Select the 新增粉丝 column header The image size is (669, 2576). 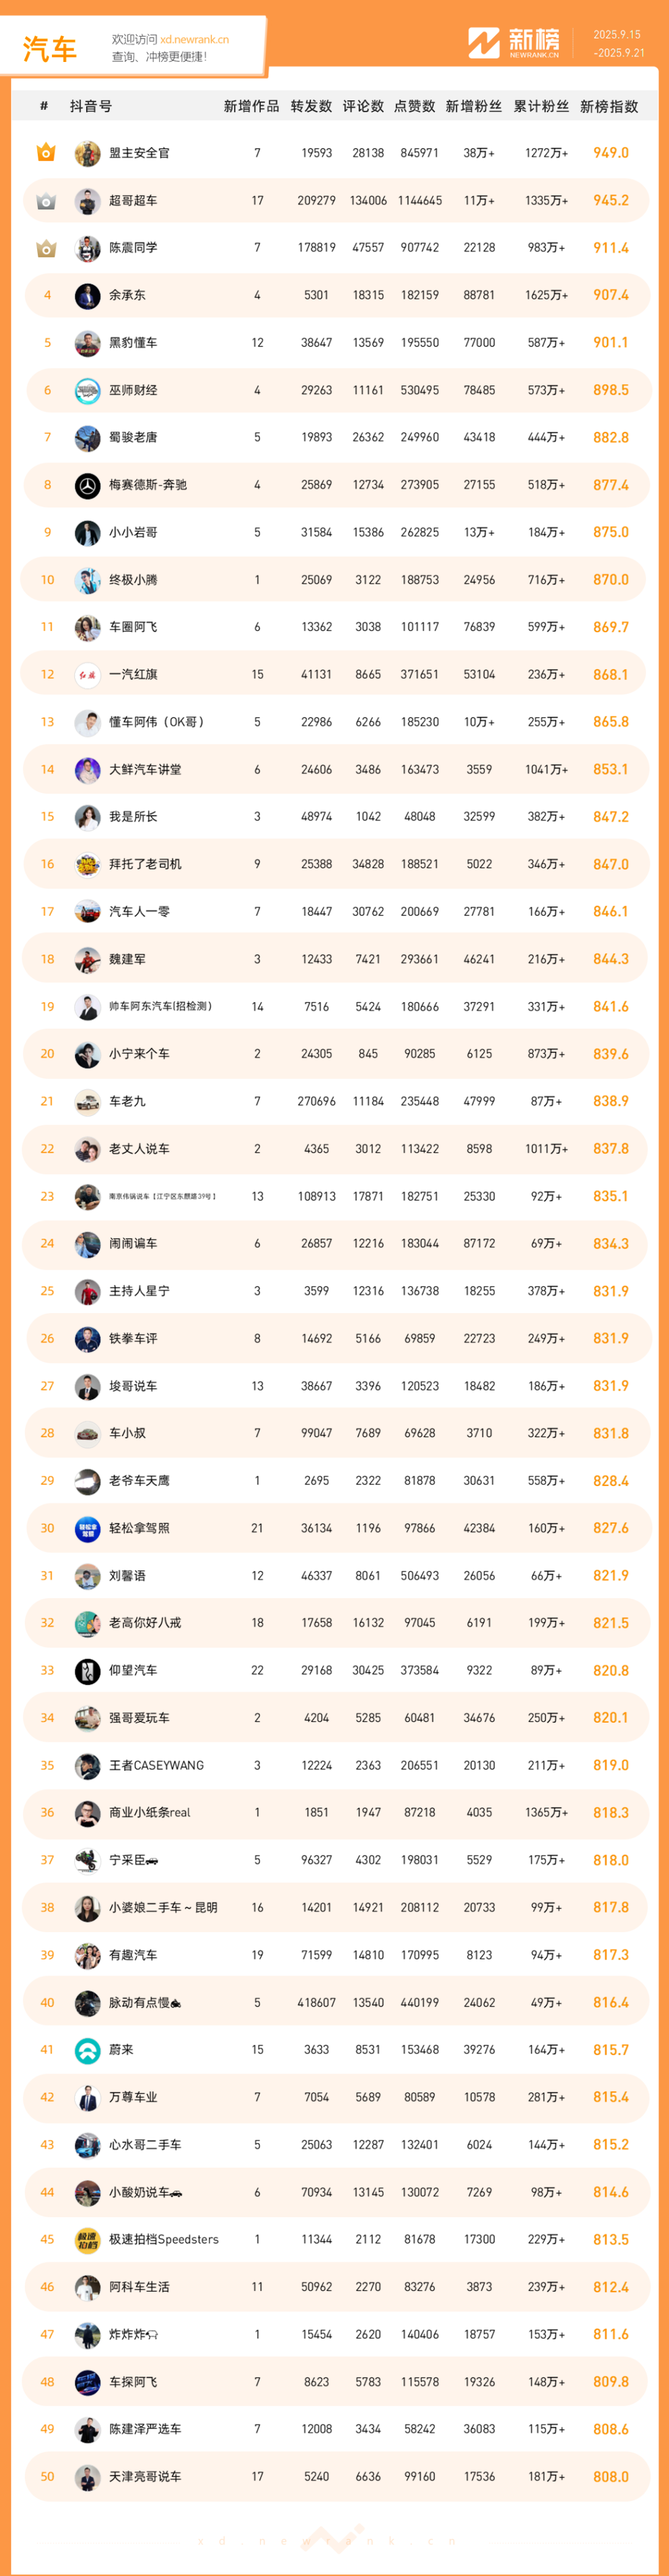tap(474, 106)
